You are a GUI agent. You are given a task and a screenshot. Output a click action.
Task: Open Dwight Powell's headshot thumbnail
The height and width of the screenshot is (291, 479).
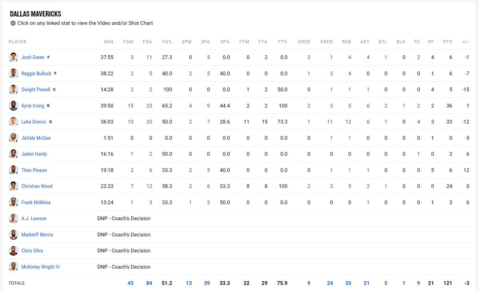[x=14, y=89]
